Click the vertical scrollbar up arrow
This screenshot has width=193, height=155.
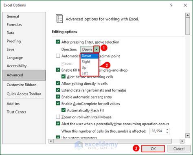(188, 15)
